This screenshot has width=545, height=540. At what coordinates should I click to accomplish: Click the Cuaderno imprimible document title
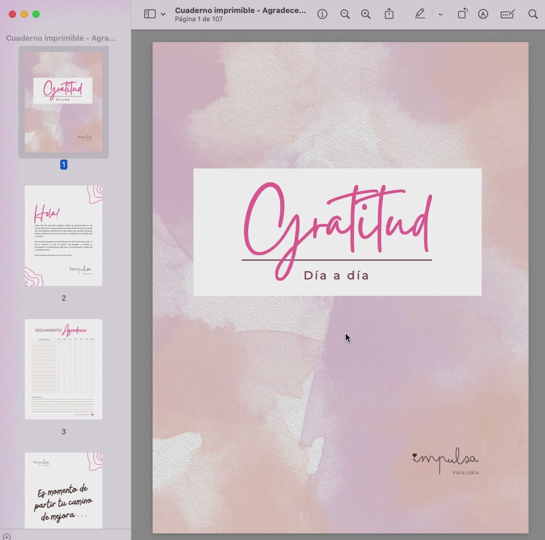point(240,10)
